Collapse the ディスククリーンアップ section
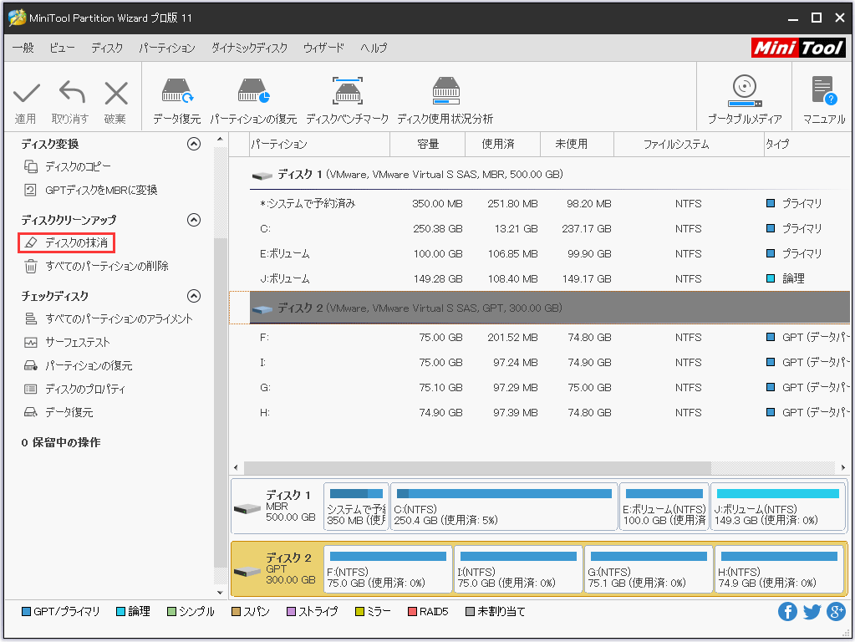 (x=194, y=220)
